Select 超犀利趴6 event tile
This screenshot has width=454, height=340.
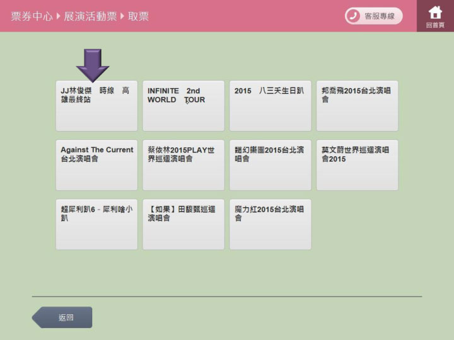coord(96,224)
